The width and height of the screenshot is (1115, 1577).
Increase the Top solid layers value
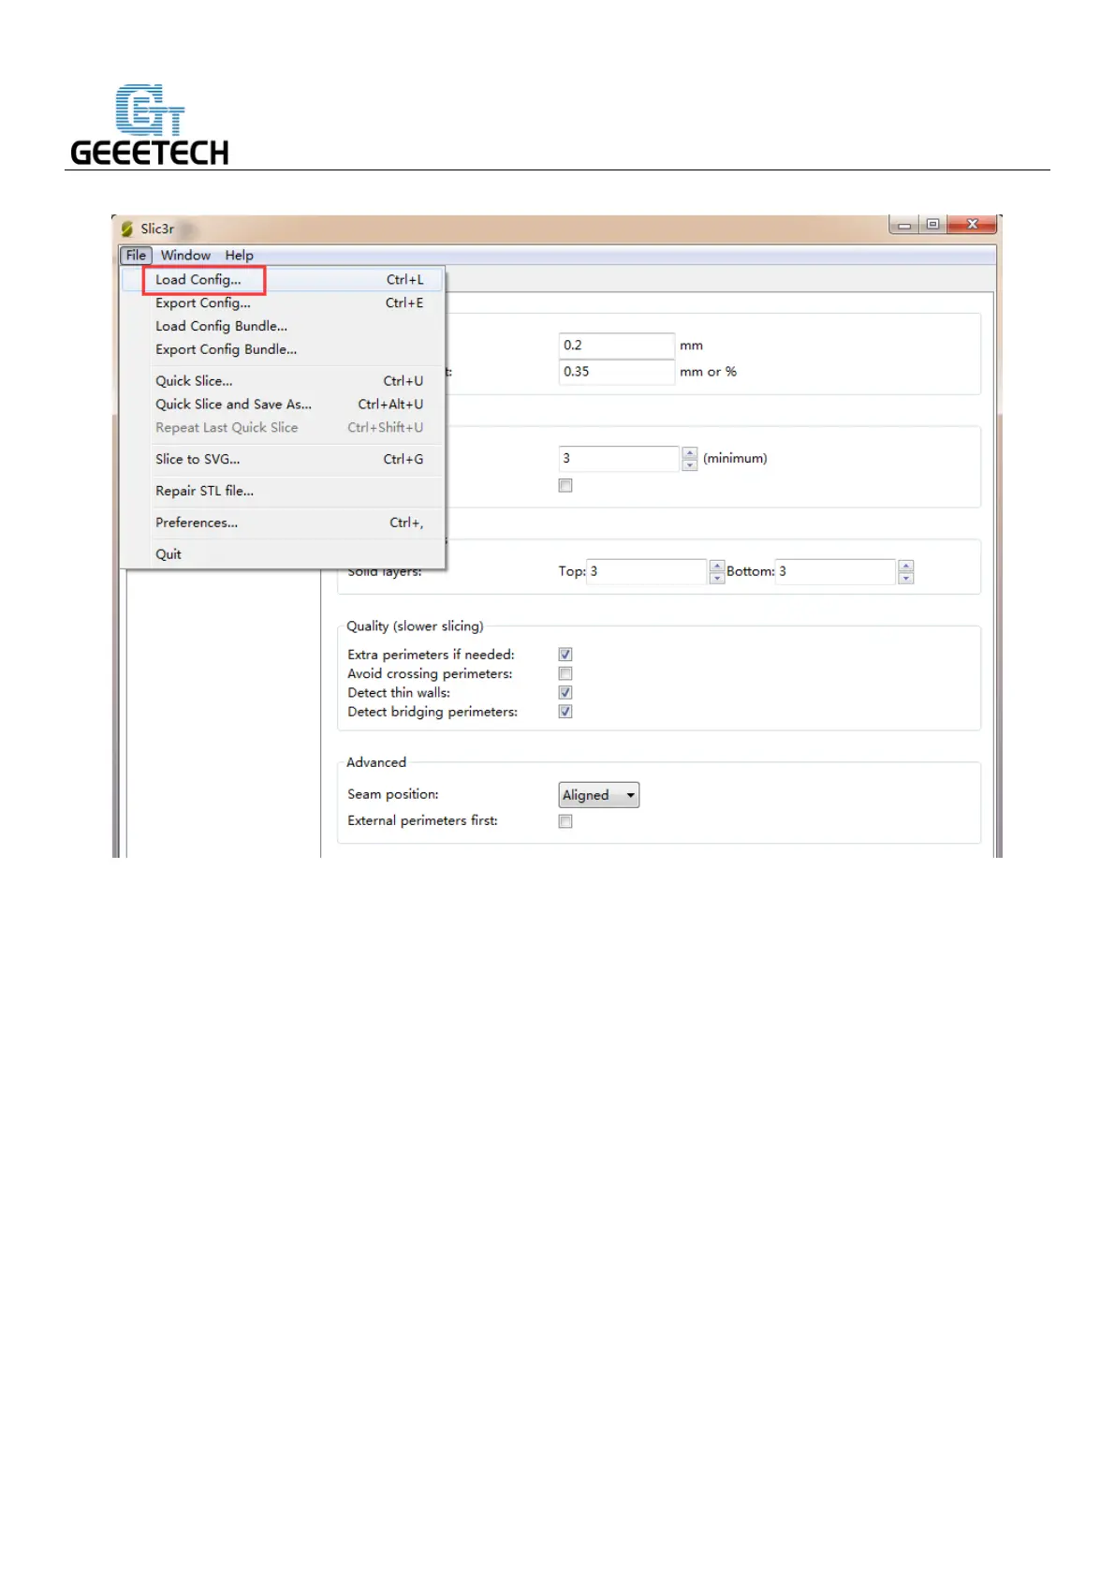click(717, 566)
